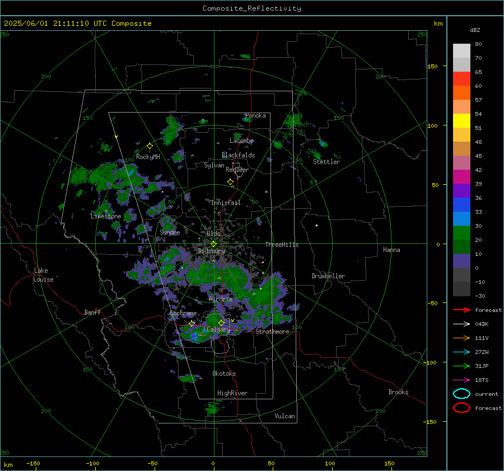Click the Airdrie city label
The width and height of the screenshot is (504, 471).
[221, 299]
